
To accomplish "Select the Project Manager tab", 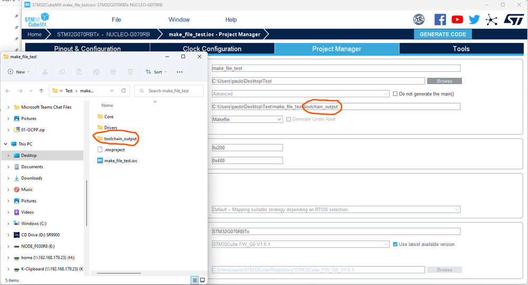I will [336, 49].
